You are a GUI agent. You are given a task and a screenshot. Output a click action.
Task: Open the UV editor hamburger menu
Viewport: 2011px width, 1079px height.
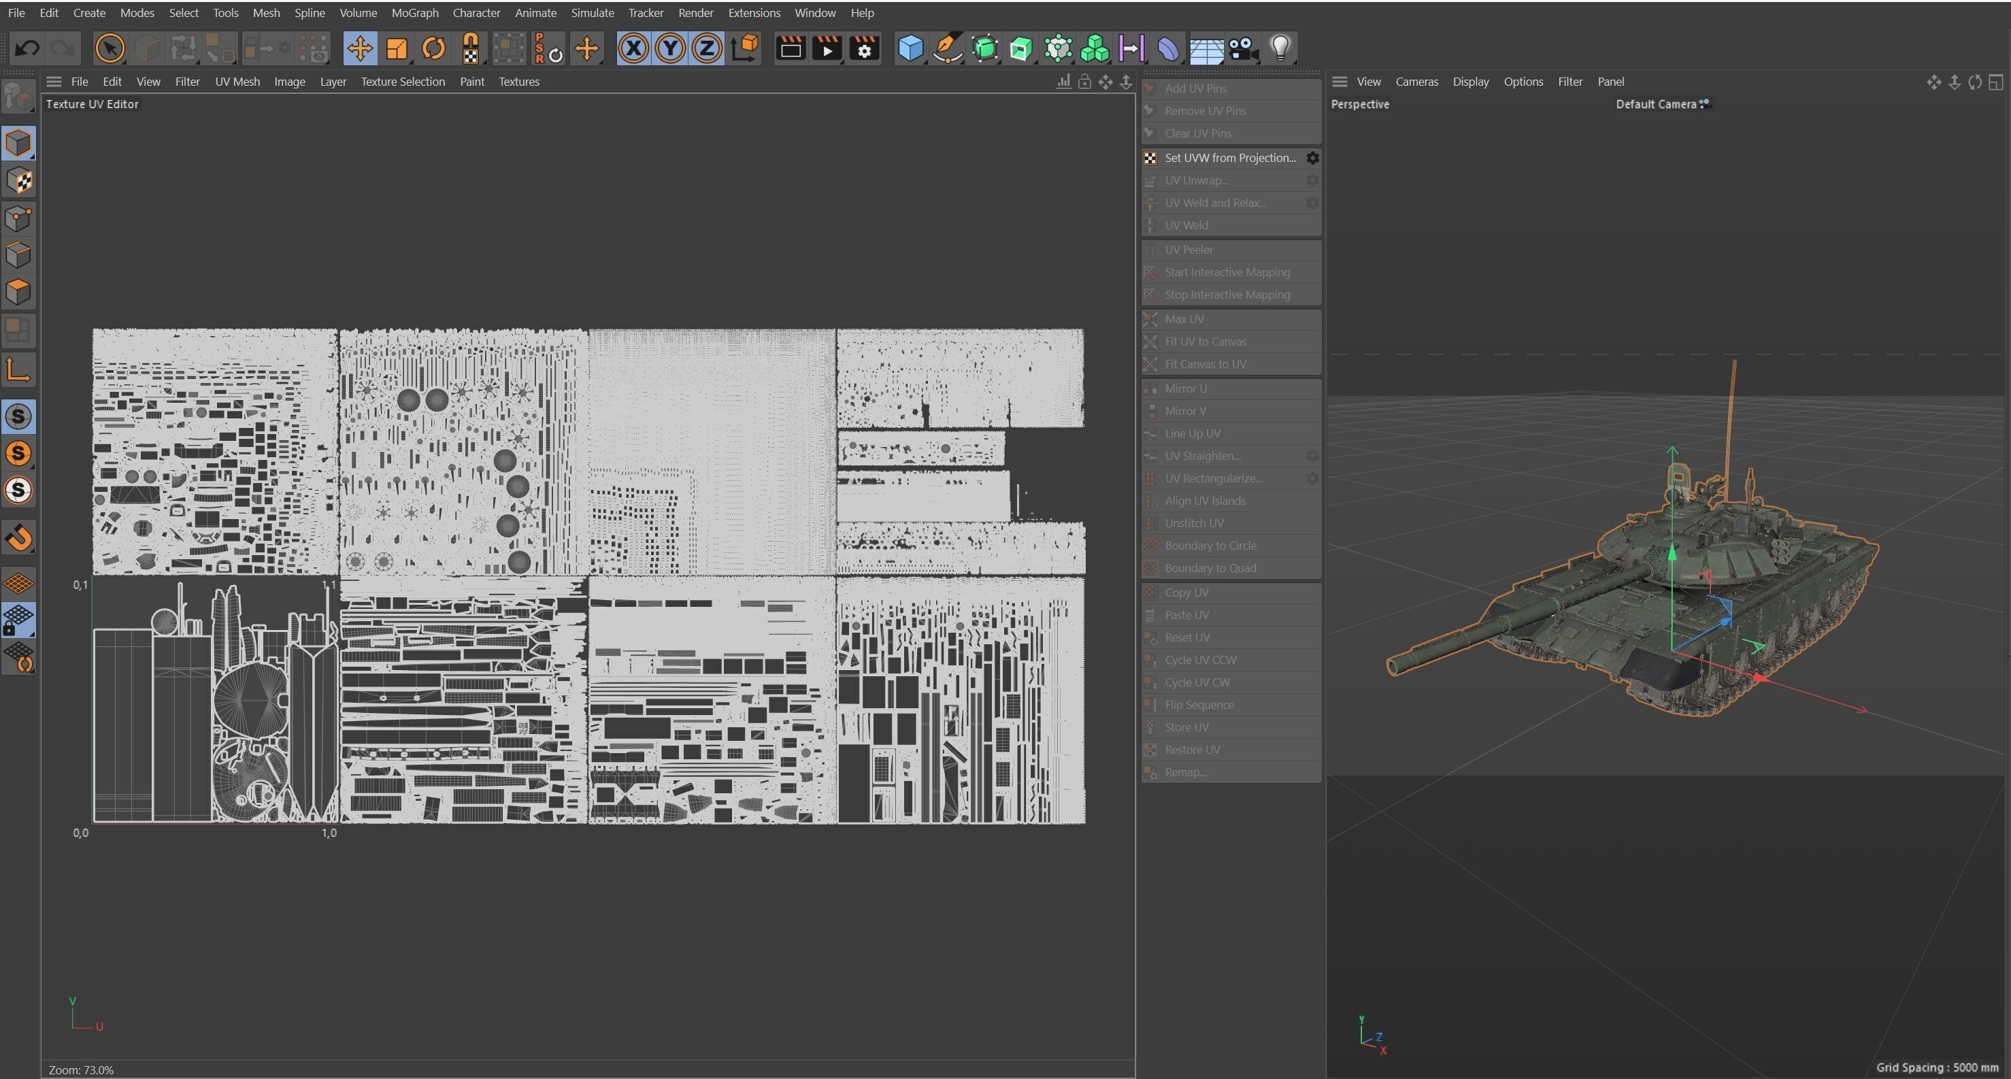(x=54, y=81)
